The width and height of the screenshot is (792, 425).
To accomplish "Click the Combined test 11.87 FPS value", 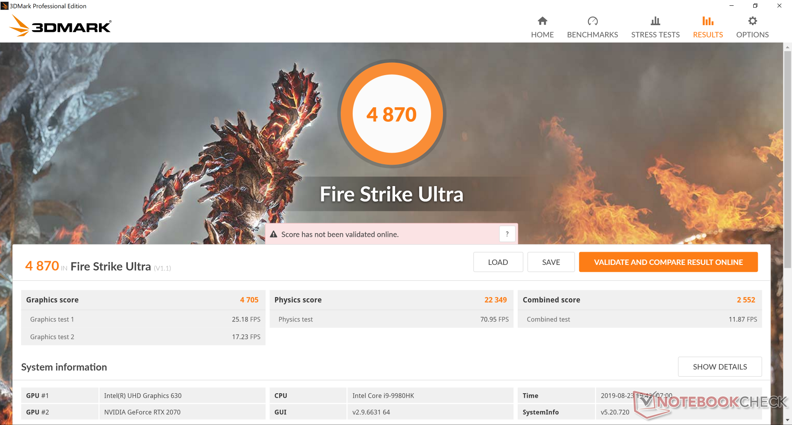I will coord(742,319).
